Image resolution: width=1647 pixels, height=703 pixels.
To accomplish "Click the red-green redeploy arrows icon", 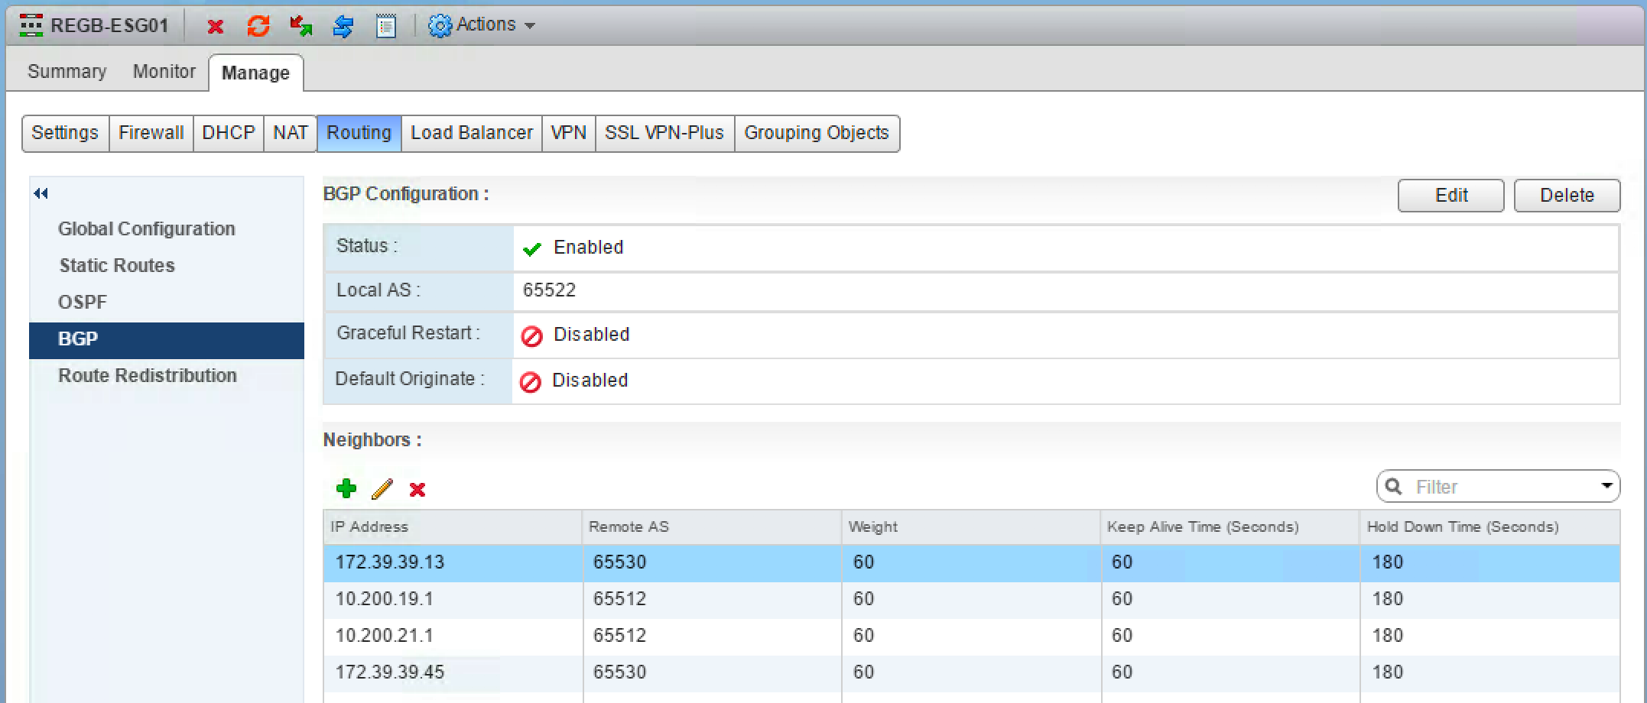I will tap(300, 27).
